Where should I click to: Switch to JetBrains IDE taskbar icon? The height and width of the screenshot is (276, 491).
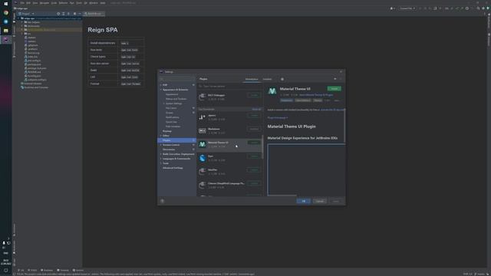pos(5,39)
